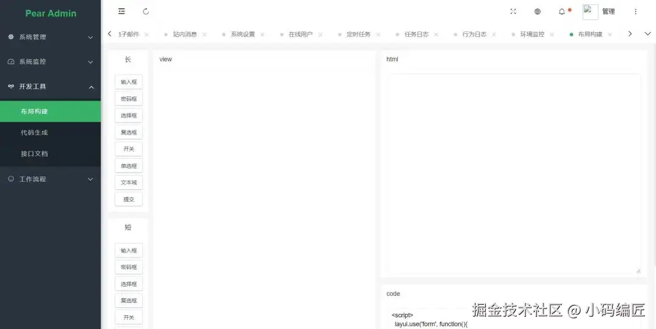This screenshot has width=656, height=329.
Task: Expand the 工作流程 menu chevron
Action: tap(91, 179)
